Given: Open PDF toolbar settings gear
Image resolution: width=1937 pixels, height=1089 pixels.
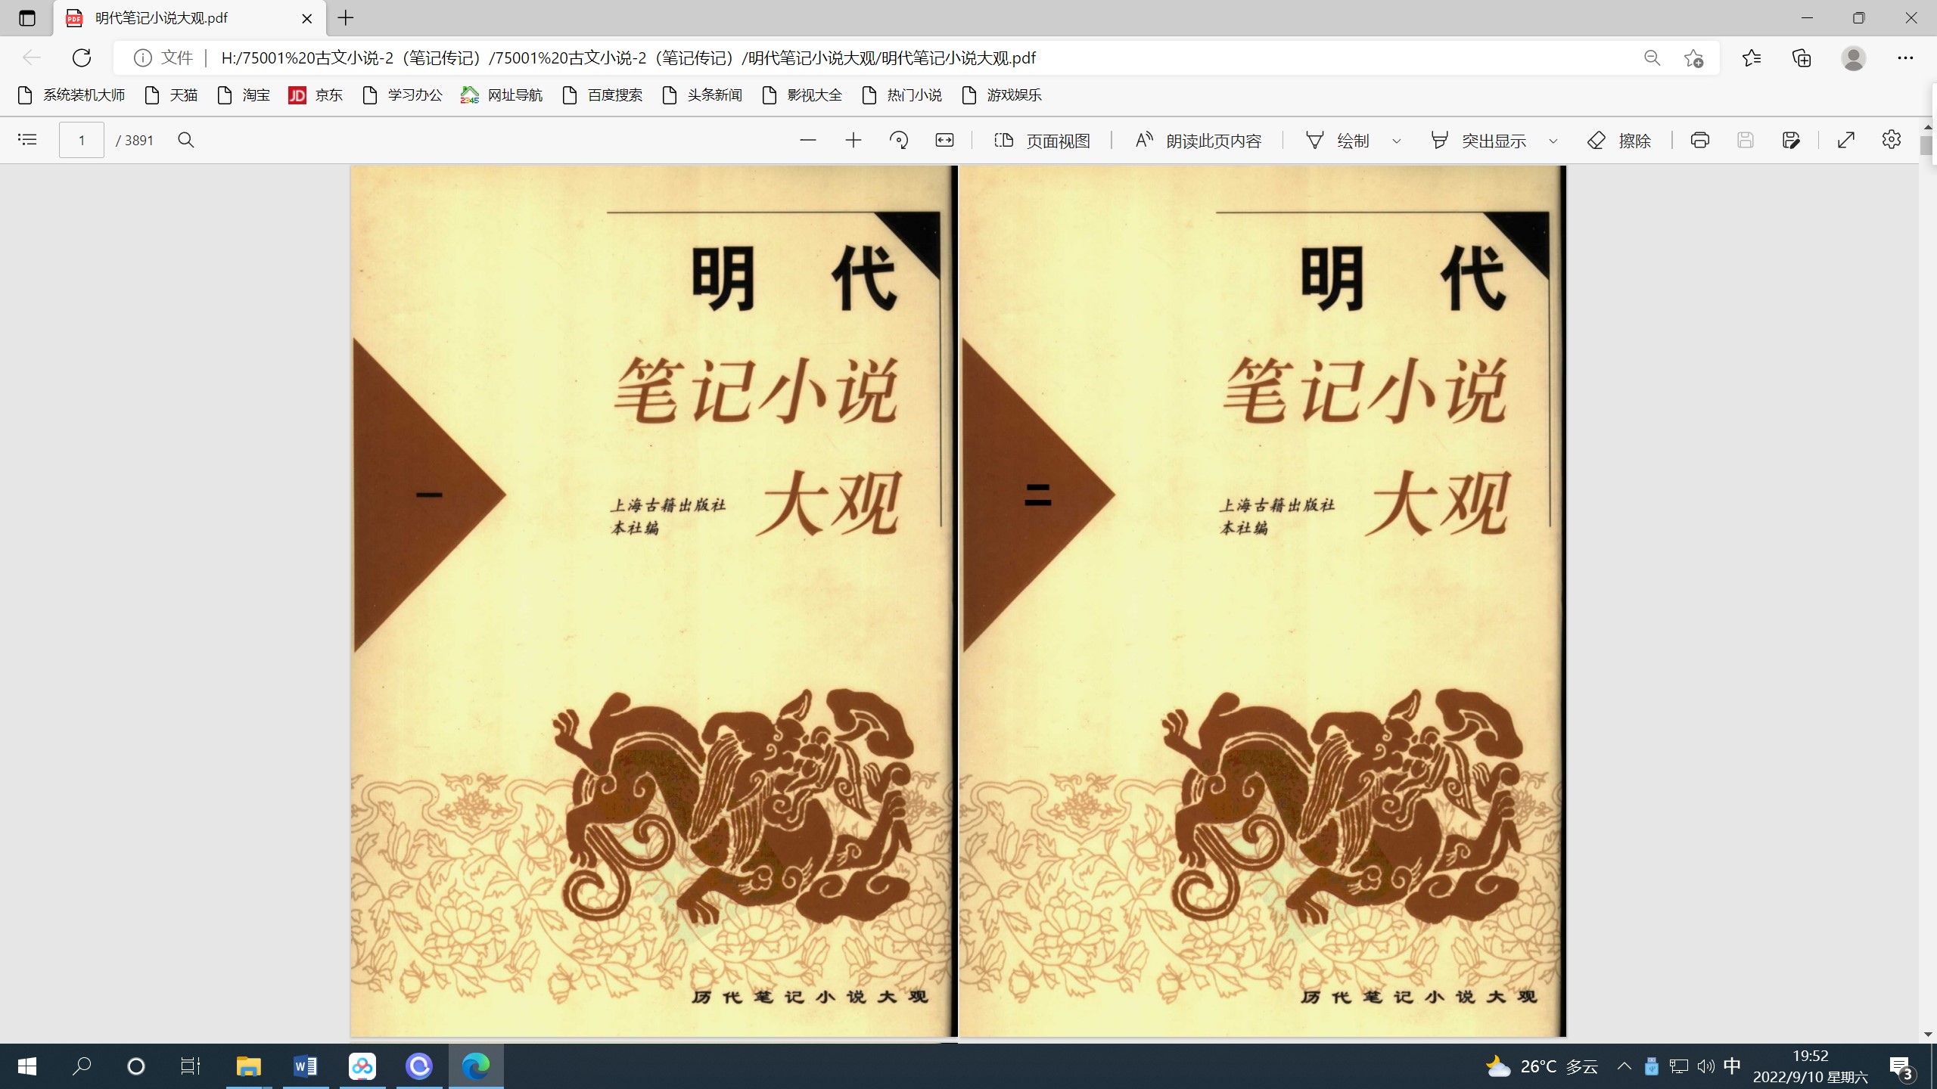Looking at the screenshot, I should pyautogui.click(x=1892, y=140).
